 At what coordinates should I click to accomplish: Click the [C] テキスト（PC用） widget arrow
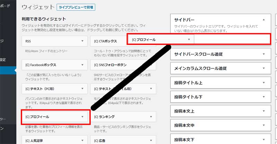(82, 89)
